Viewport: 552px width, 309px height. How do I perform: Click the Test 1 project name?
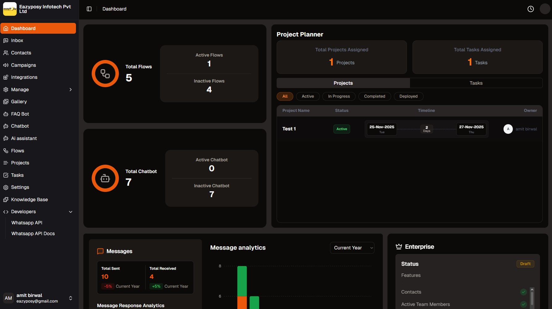click(289, 129)
